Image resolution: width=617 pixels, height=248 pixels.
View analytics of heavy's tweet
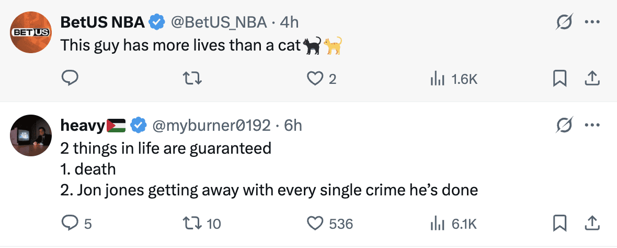tap(436, 223)
